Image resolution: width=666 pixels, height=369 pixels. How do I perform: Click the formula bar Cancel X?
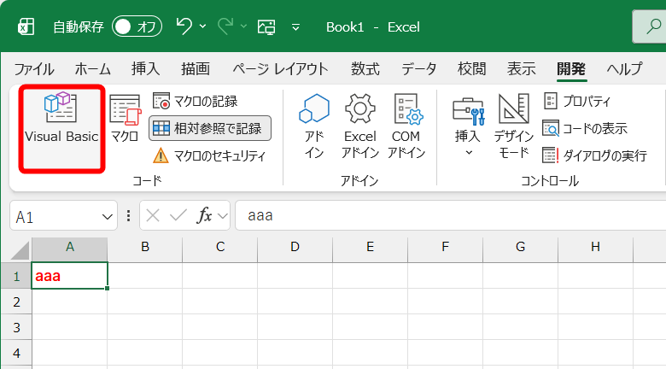click(153, 216)
